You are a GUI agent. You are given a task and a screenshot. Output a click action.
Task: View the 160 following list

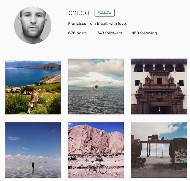pyautogui.click(x=145, y=33)
